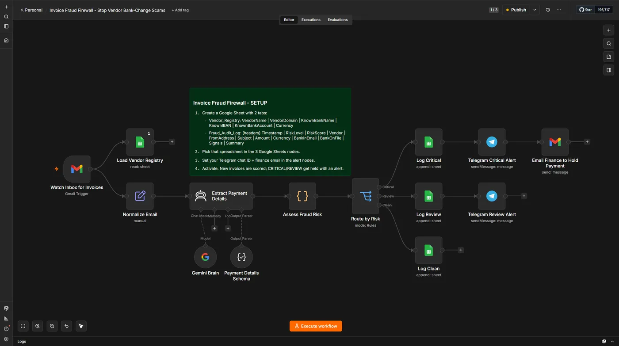Add a sticky note from side toolbar

[609, 57]
